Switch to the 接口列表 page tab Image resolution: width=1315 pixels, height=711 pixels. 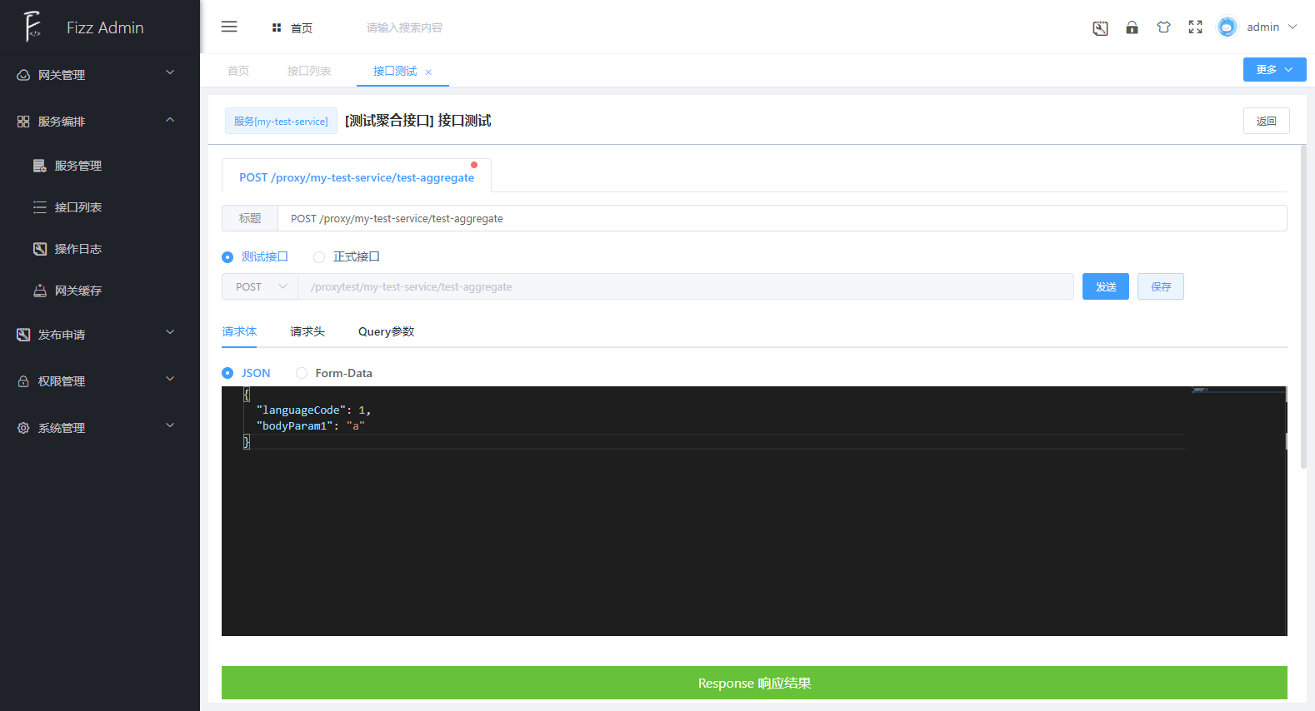(x=309, y=71)
